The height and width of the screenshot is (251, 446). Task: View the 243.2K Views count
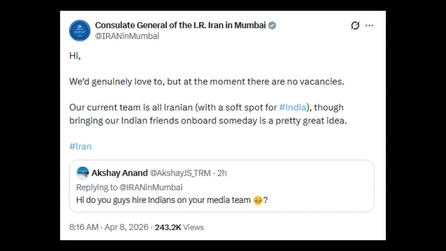click(x=179, y=227)
